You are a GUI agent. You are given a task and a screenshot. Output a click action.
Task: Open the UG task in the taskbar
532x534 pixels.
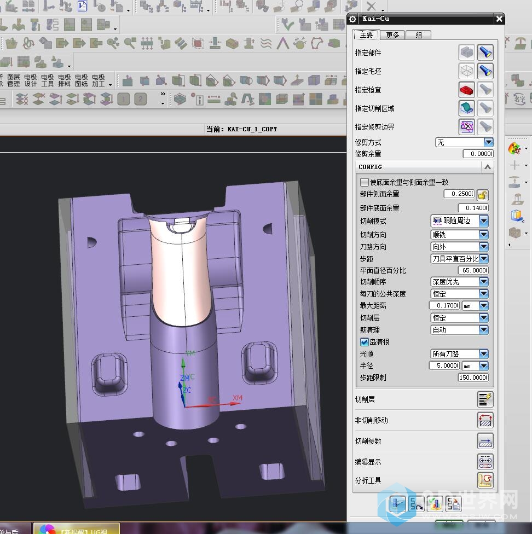coord(76,529)
